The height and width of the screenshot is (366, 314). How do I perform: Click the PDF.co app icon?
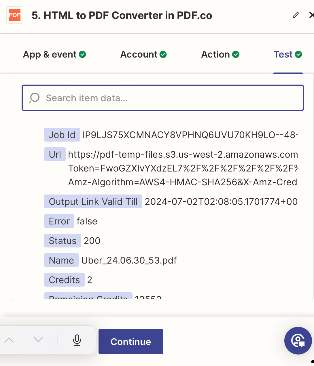(x=15, y=15)
